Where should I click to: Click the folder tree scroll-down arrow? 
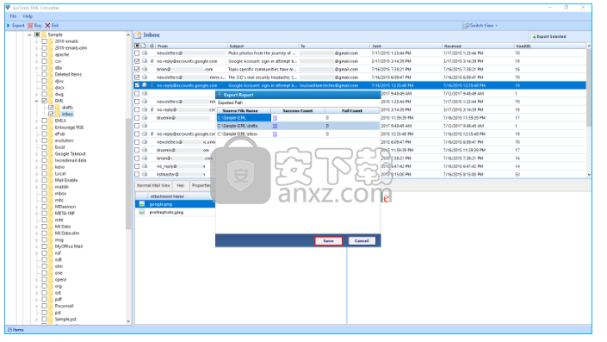pos(128,322)
